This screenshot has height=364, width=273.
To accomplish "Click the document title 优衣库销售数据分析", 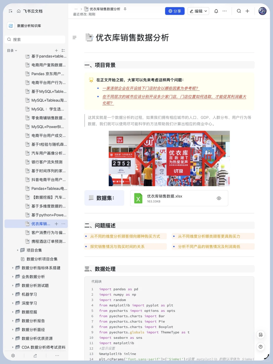I will tap(132, 38).
